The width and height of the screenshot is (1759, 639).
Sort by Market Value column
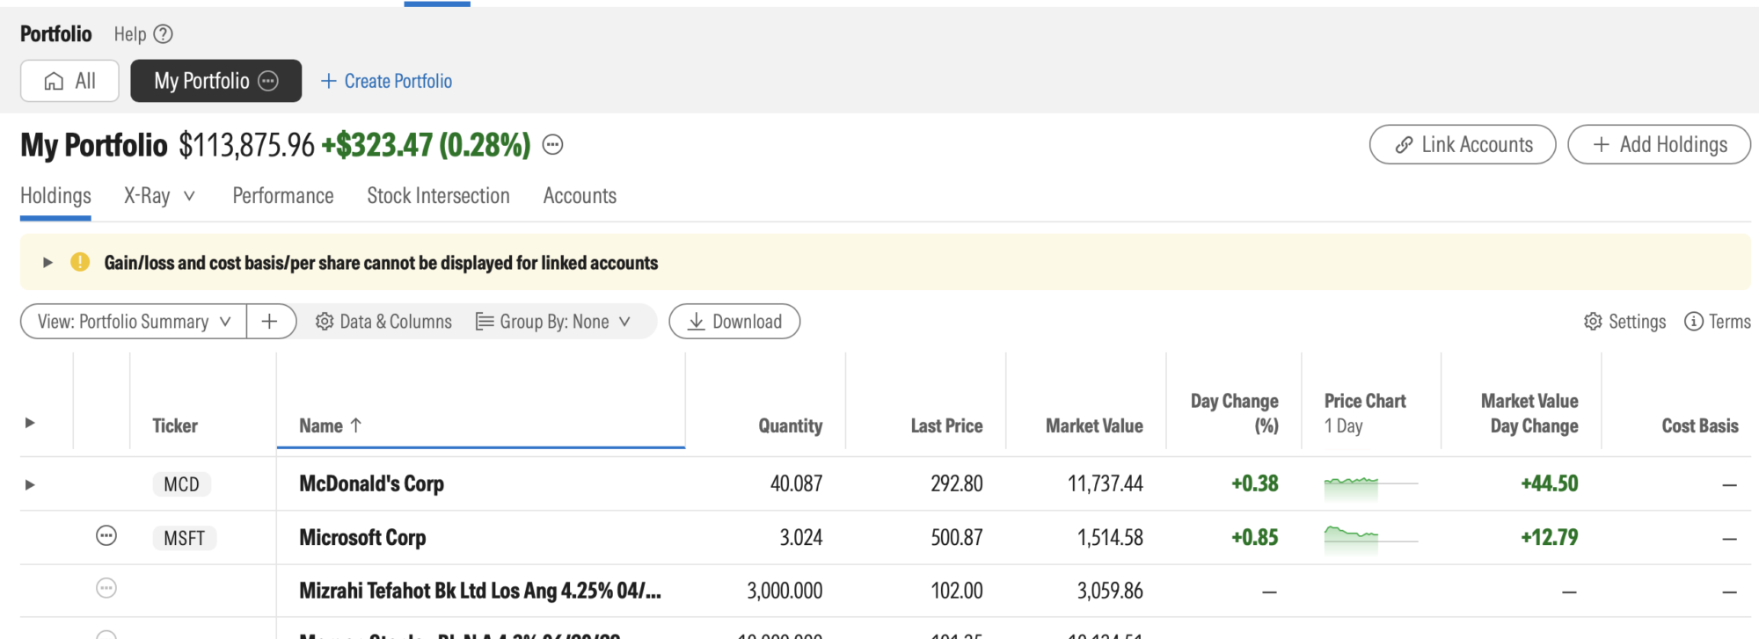[x=1094, y=426]
